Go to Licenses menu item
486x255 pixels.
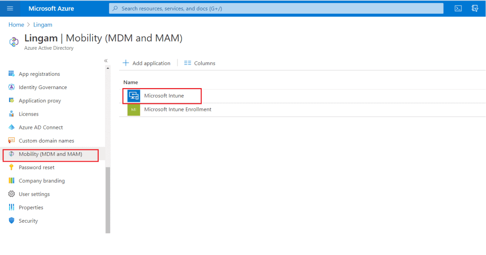pyautogui.click(x=29, y=114)
